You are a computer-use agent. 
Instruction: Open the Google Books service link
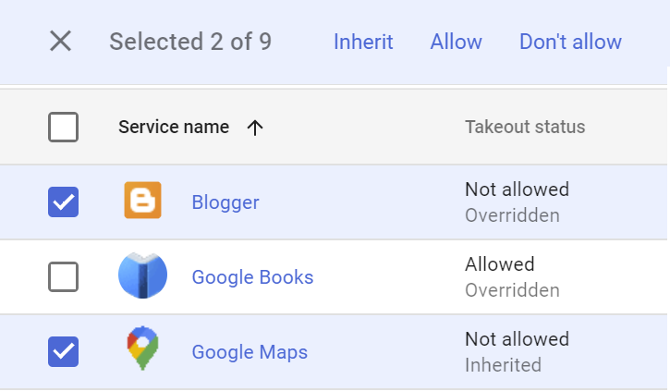coord(252,277)
